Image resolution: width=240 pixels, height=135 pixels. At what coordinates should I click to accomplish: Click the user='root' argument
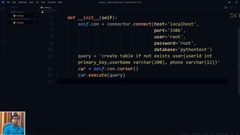[x=168, y=37]
